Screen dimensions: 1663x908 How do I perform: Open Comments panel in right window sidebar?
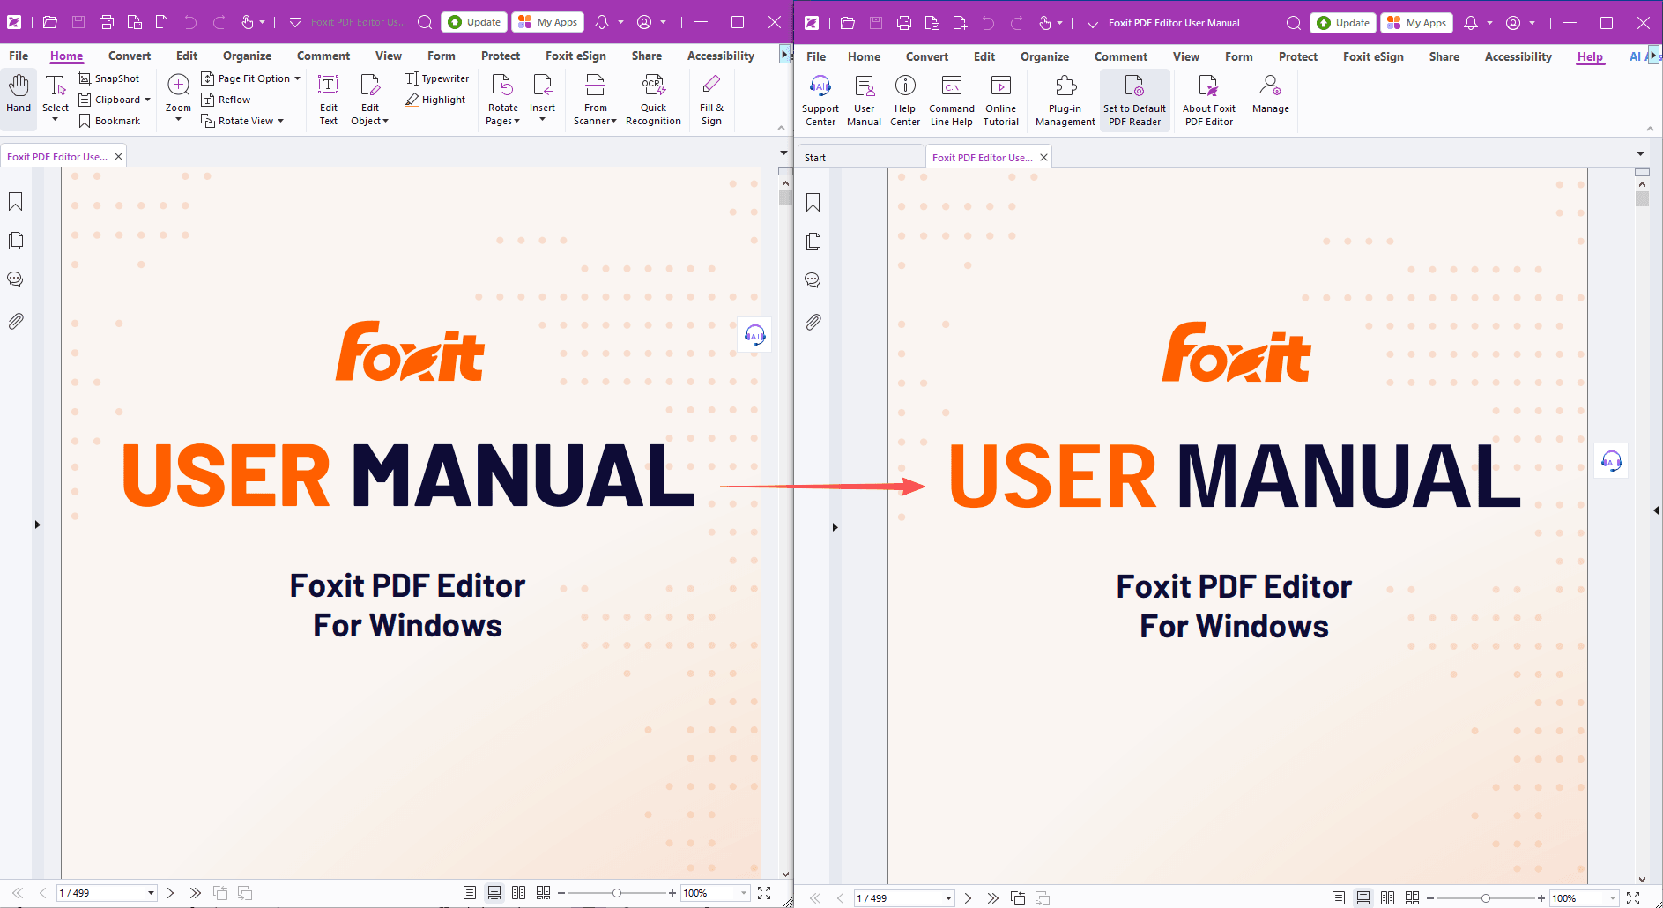(x=813, y=280)
